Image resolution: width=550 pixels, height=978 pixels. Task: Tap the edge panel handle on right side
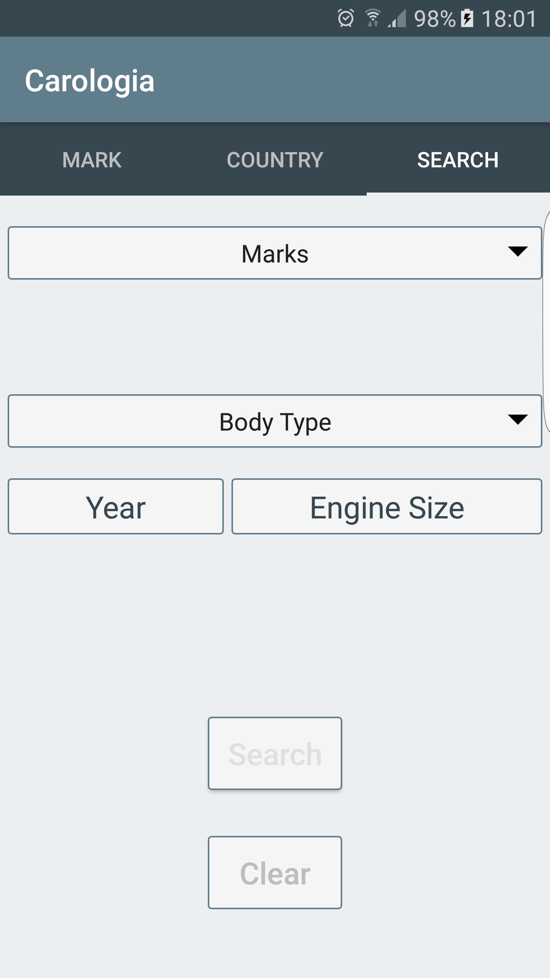click(546, 321)
